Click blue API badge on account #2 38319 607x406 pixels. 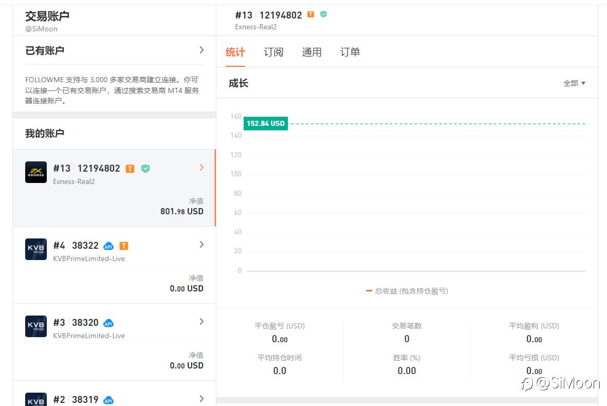[109, 400]
